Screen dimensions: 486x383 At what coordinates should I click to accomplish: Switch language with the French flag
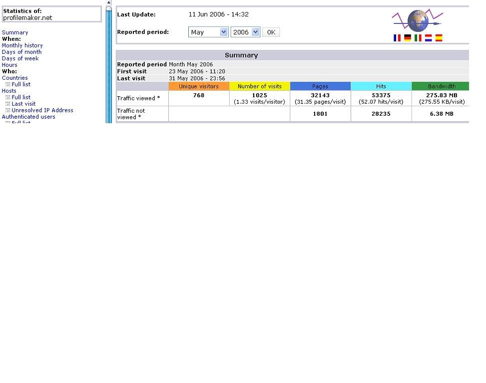click(x=397, y=38)
